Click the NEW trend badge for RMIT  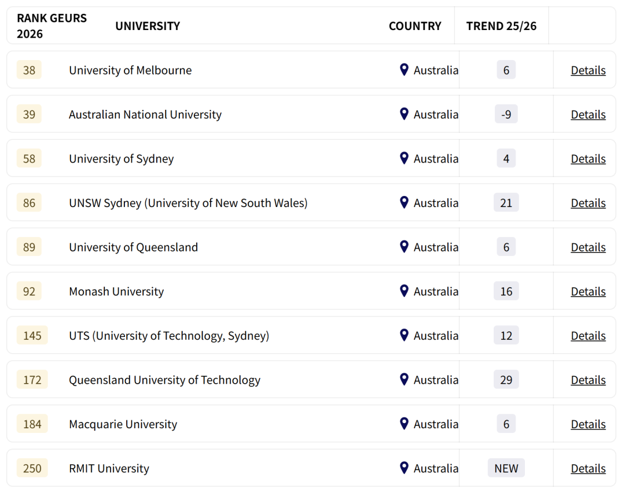click(506, 468)
